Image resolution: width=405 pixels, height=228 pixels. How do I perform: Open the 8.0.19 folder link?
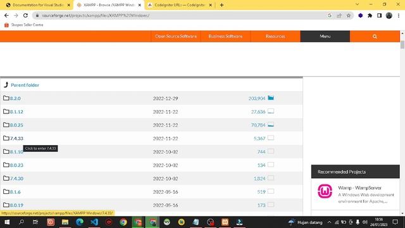16,205
